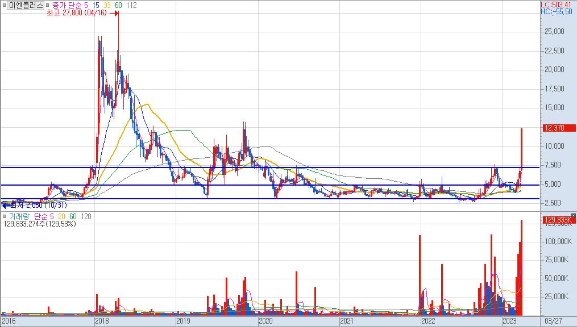
Task: Click the 20,000 price axis label
Action: (x=555, y=69)
